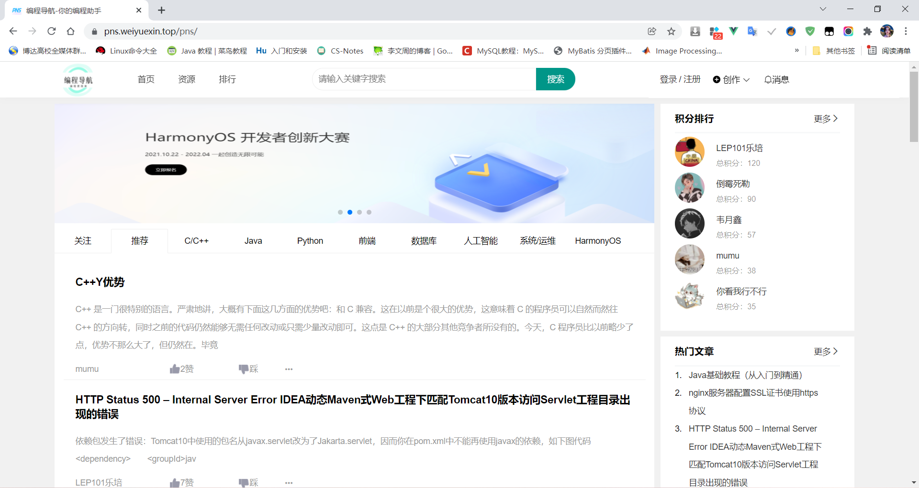The image size is (919, 488).
Task: Show 更多 in 积分排行
Action: (x=826, y=119)
